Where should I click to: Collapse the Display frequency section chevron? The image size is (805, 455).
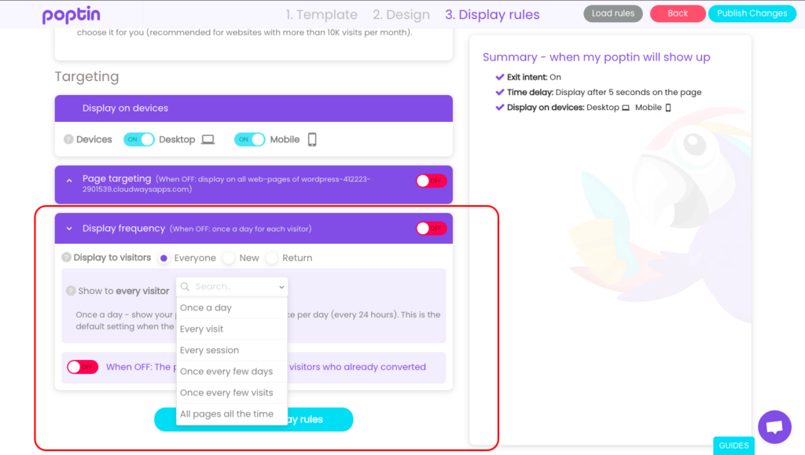[69, 229]
